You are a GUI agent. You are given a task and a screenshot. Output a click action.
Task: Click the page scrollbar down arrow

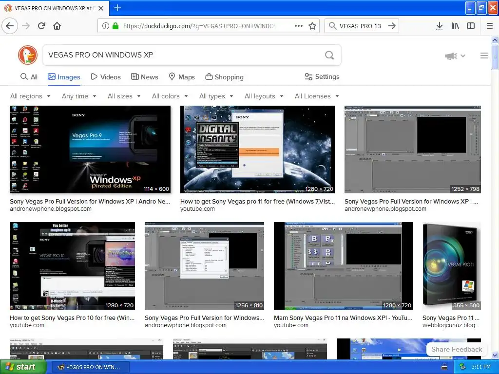pos(495,355)
